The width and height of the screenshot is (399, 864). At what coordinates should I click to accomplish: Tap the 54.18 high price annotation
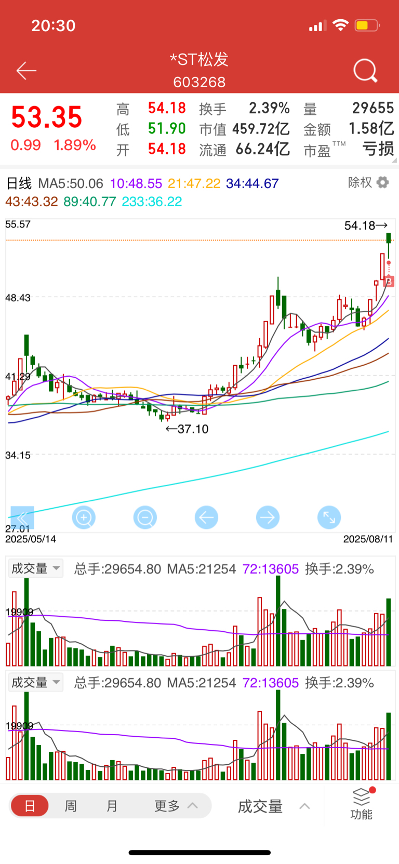(366, 225)
